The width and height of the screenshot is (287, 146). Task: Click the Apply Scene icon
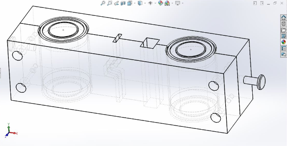click(167, 3)
